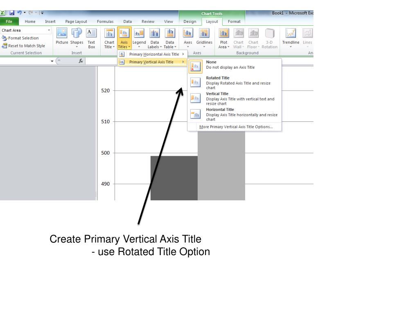Select the dark gray chart bar
The height and width of the screenshot is (314, 419).
[174, 178]
